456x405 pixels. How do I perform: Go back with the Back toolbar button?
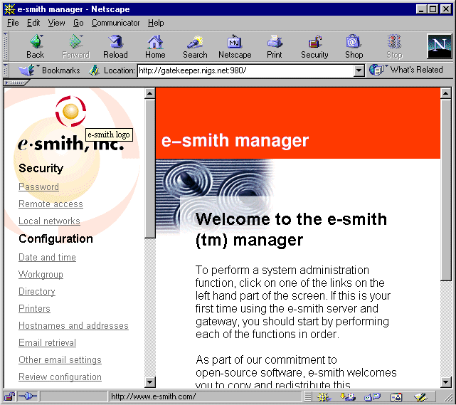click(36, 46)
